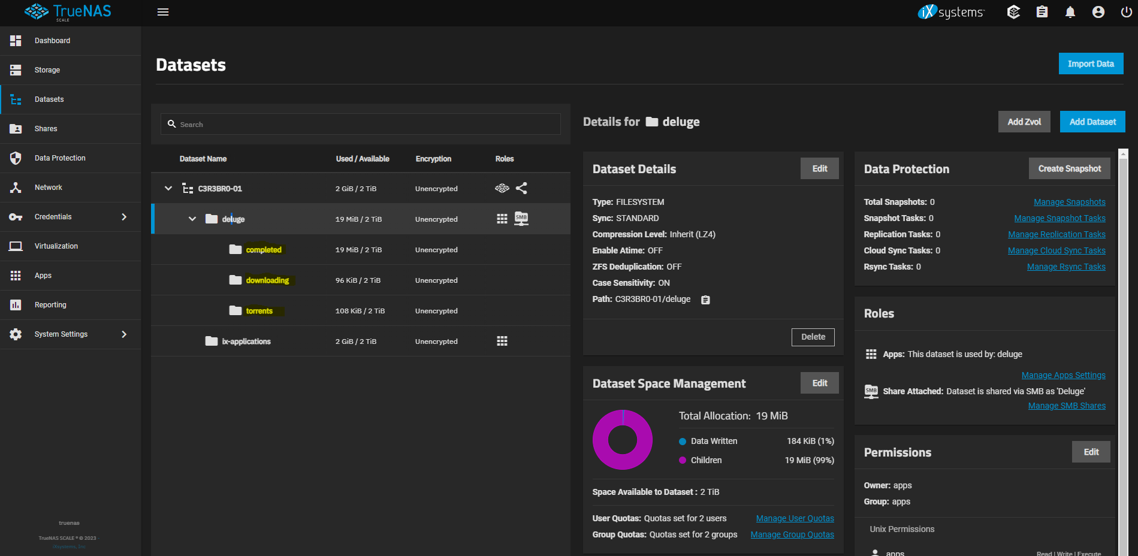Open the user account icon

click(x=1098, y=12)
